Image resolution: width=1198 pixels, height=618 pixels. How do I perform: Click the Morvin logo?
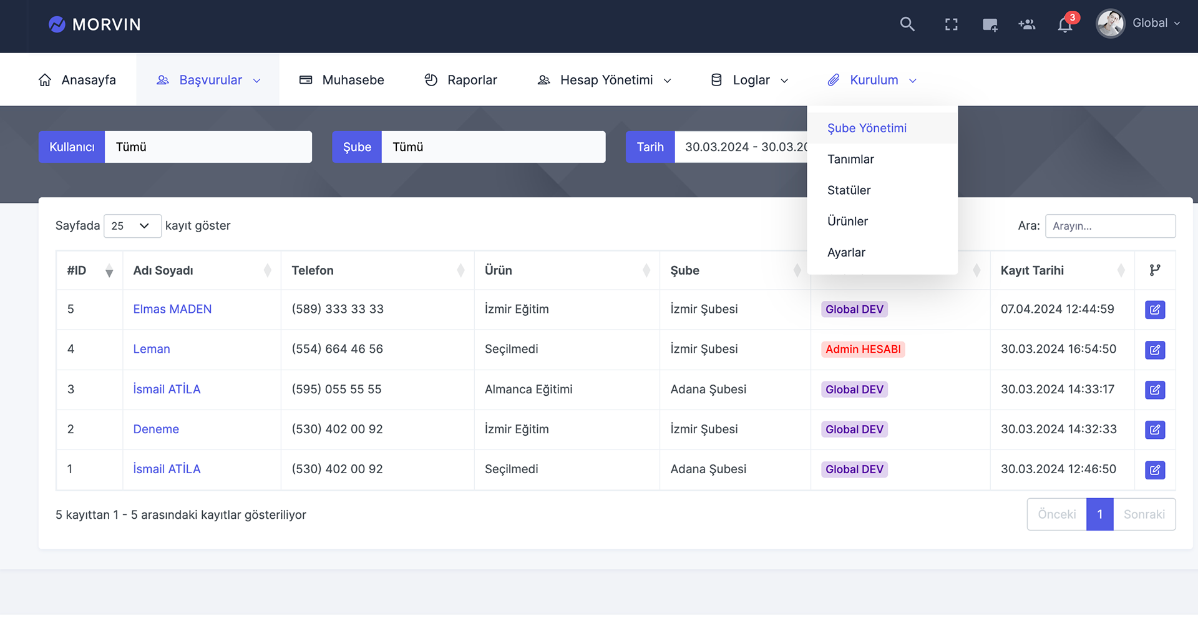95,24
